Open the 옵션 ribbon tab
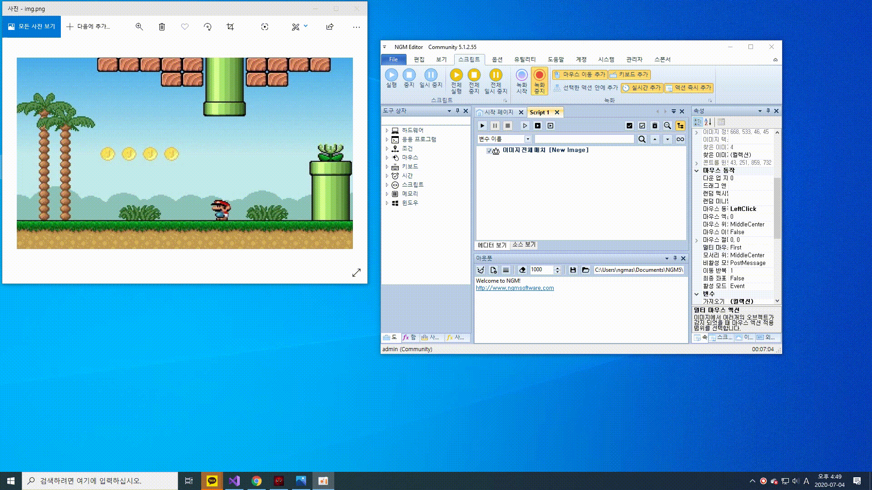Viewport: 872px width, 490px height. coord(497,59)
